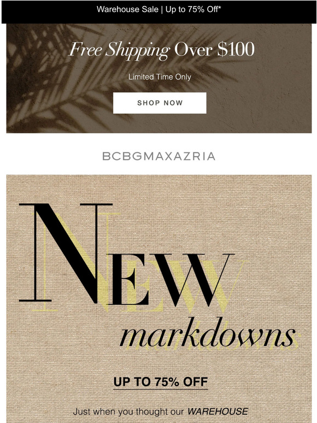Click the SHOP NOW button
Viewport: 317px width, 423px height.
160,103
